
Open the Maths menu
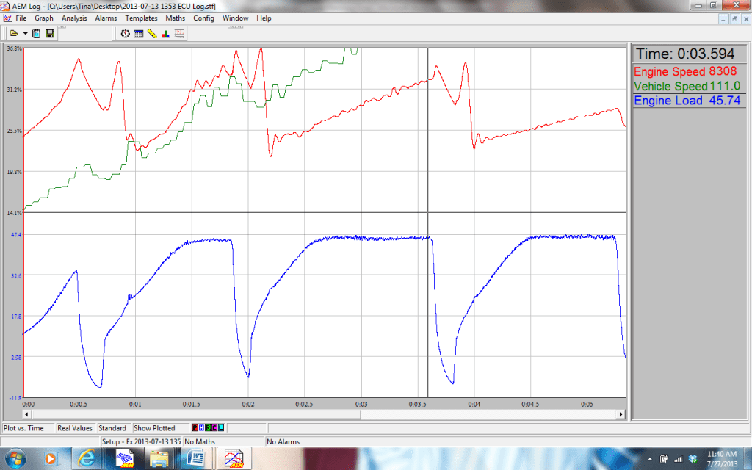click(175, 18)
